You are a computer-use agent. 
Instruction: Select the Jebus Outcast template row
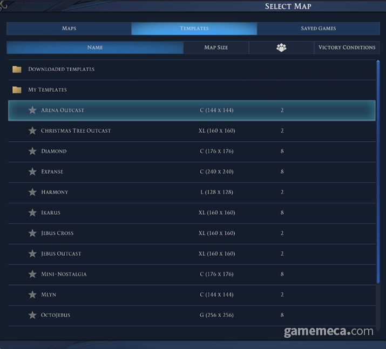(189, 254)
